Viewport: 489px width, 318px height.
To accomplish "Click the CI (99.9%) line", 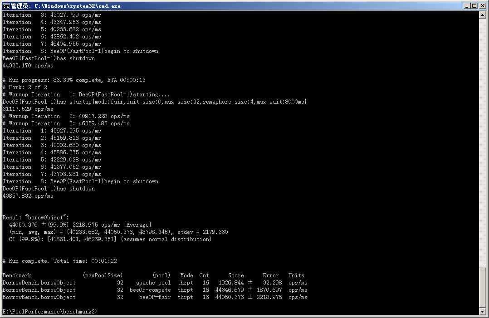I will point(110,239).
